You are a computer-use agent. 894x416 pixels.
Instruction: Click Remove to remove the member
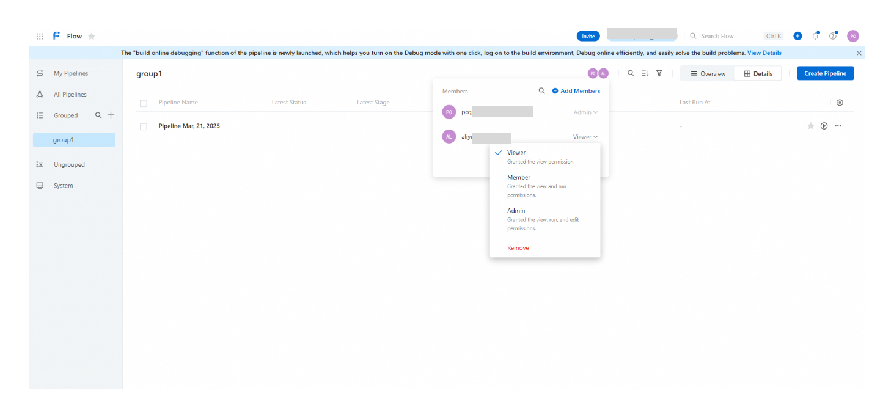518,248
